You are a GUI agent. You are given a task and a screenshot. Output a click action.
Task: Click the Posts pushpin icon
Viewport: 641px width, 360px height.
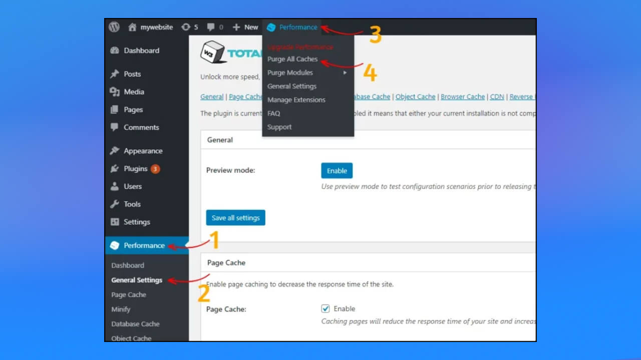[x=115, y=74]
